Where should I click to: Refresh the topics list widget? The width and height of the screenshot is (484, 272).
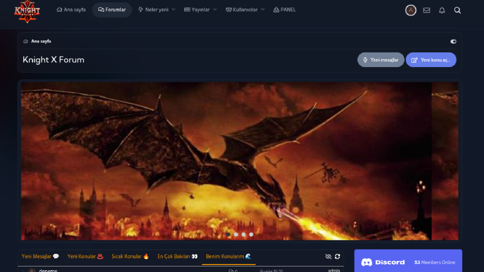(338, 257)
